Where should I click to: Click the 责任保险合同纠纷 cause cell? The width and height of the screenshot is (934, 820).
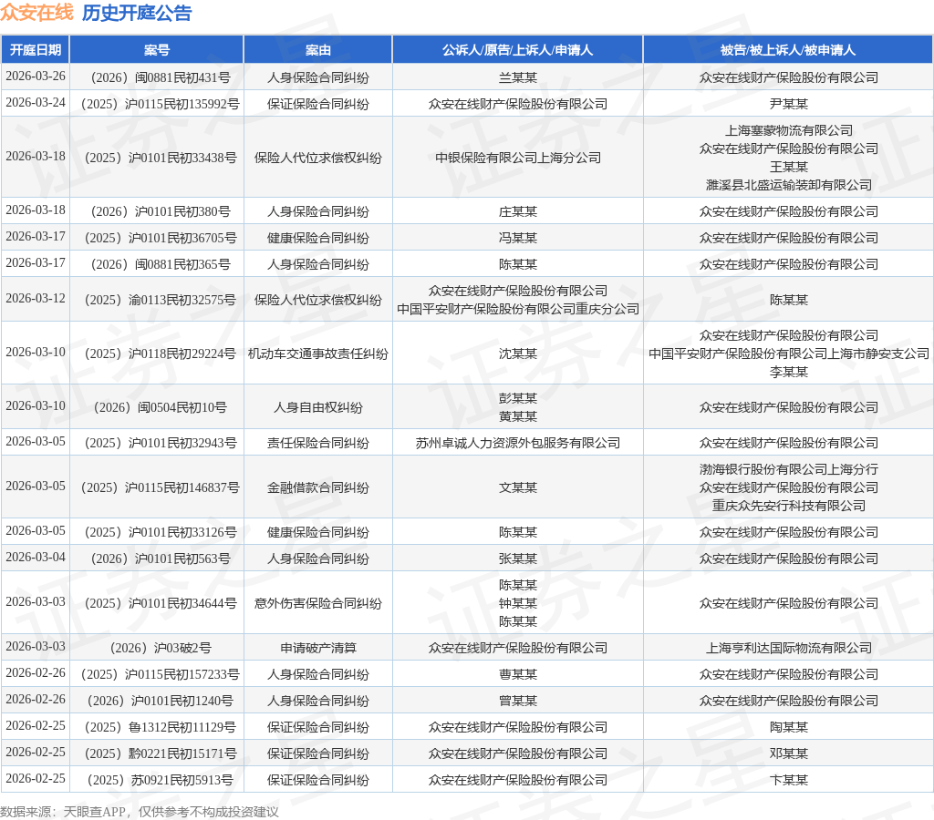click(317, 443)
